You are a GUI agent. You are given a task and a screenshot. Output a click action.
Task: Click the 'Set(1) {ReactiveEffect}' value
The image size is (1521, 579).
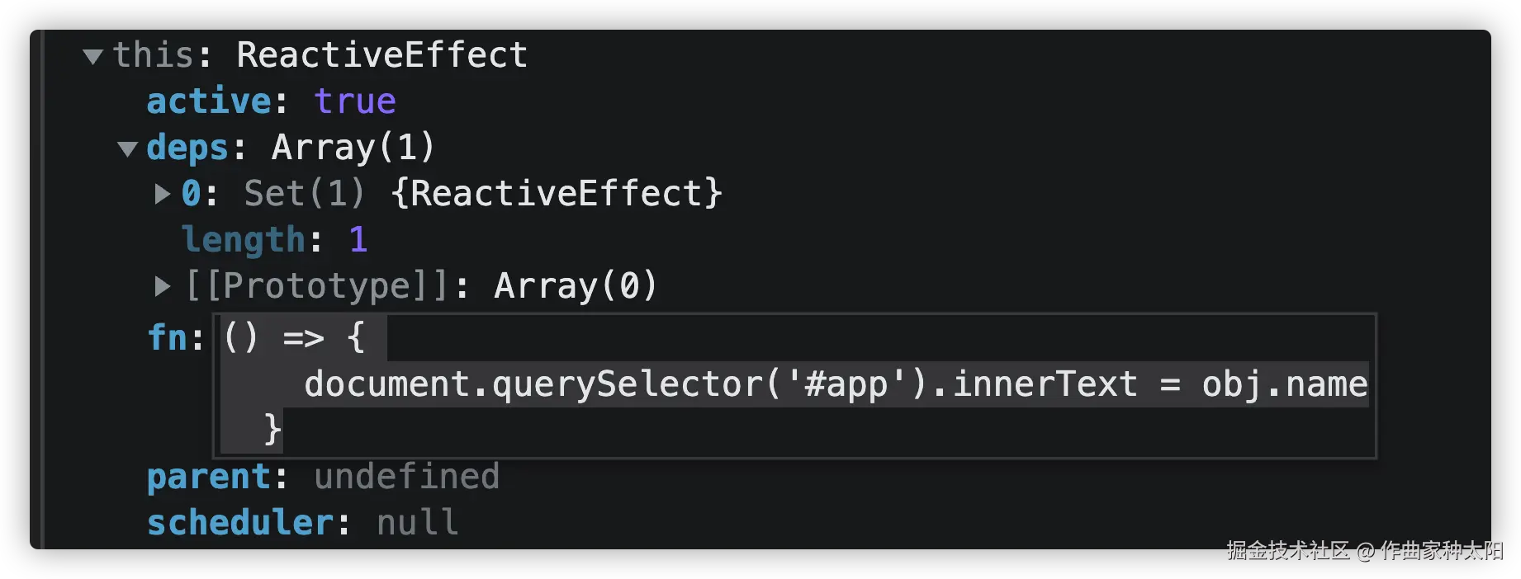483,194
